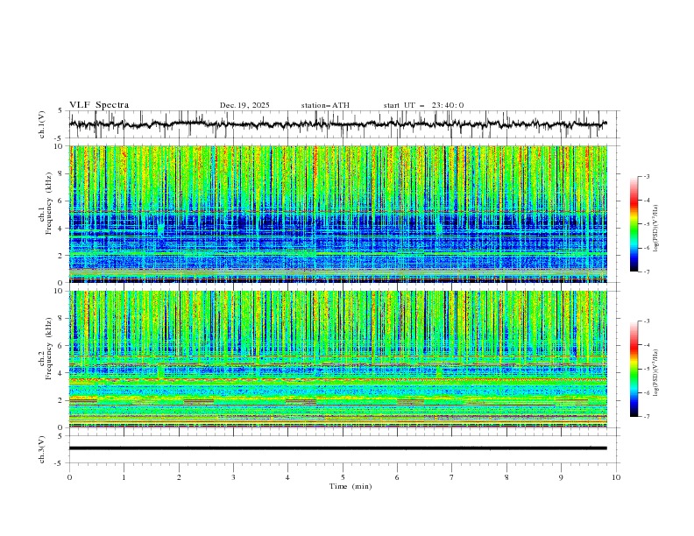The width and height of the screenshot is (694, 536).
Task: Click the ch.3(V) axis label at bottom
Action: click(43, 448)
